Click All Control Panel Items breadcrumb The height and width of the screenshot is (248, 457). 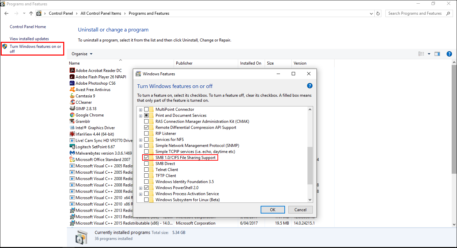(101, 13)
